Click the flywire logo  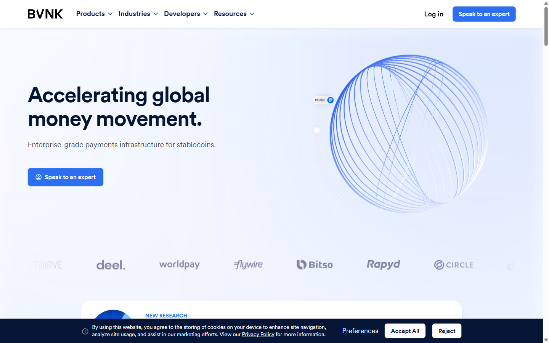click(x=248, y=264)
